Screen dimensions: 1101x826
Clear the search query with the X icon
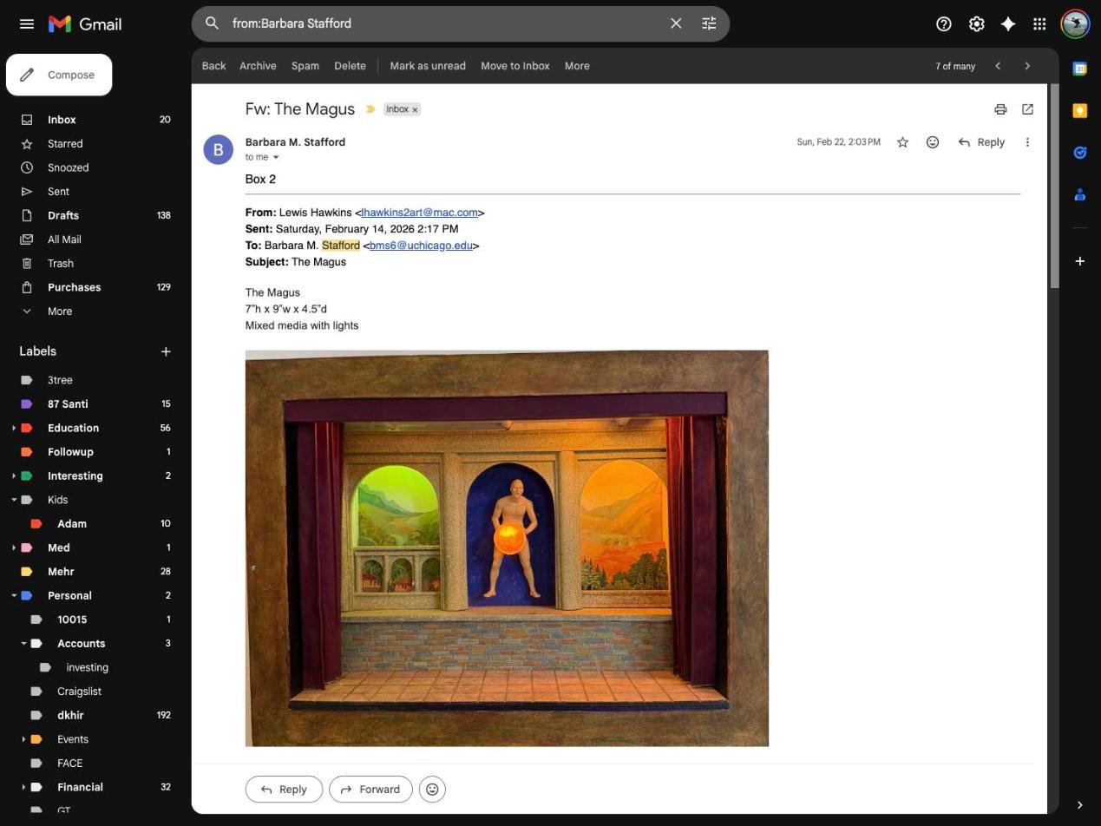click(676, 23)
